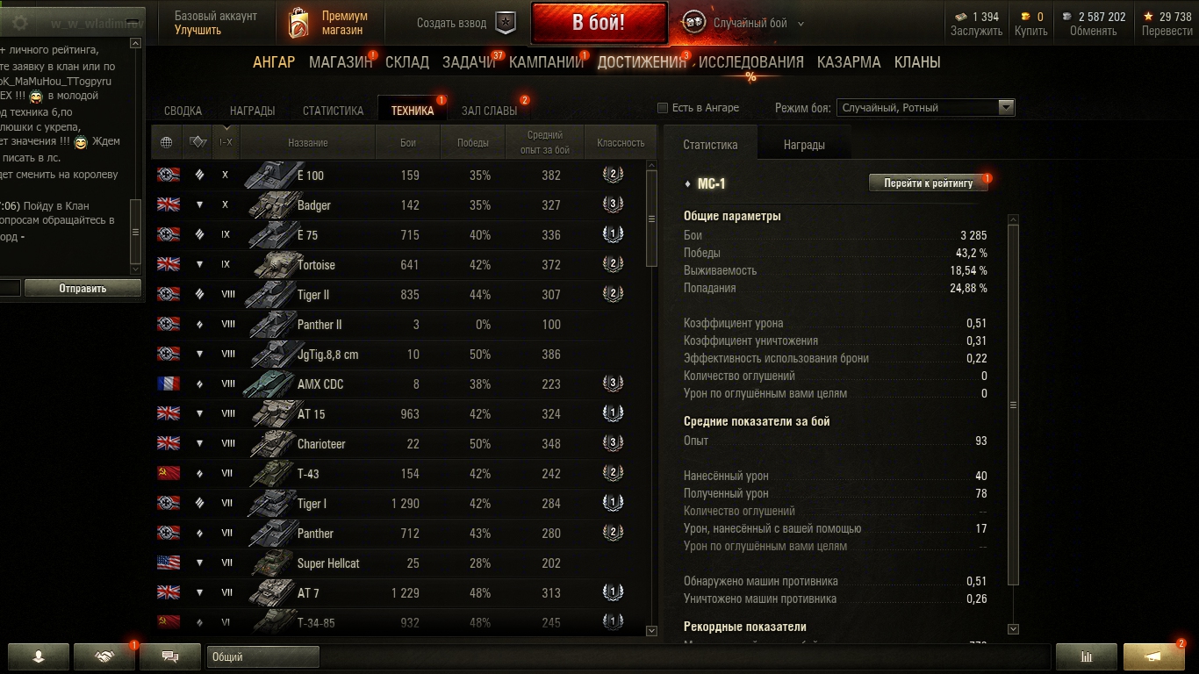Click the "В бой!" button

(599, 23)
